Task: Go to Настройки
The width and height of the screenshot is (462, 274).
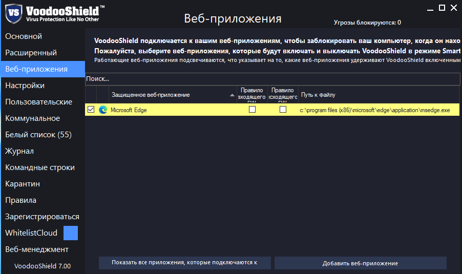Action: pyautogui.click(x=25, y=86)
